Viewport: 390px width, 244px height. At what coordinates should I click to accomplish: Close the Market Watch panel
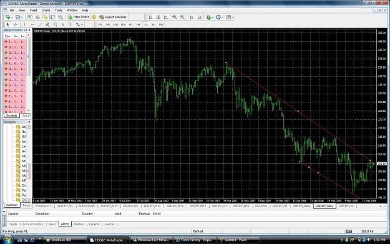coord(29,30)
